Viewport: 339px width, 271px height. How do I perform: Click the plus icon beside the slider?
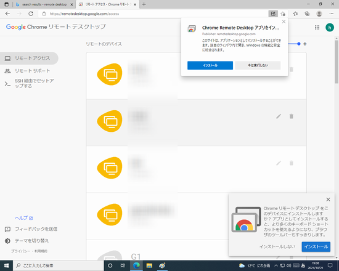pos(305,44)
